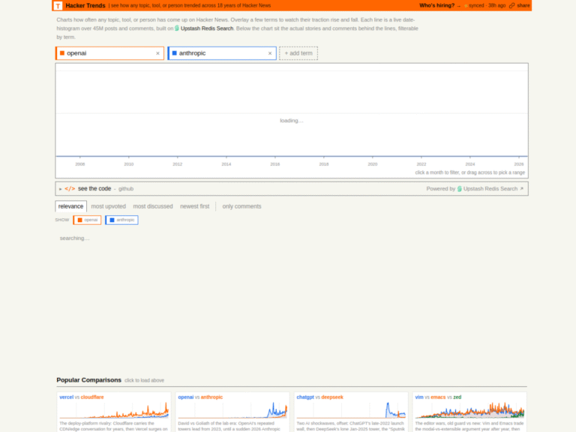Click the openai term input field
576x432 pixels.
[110, 53]
